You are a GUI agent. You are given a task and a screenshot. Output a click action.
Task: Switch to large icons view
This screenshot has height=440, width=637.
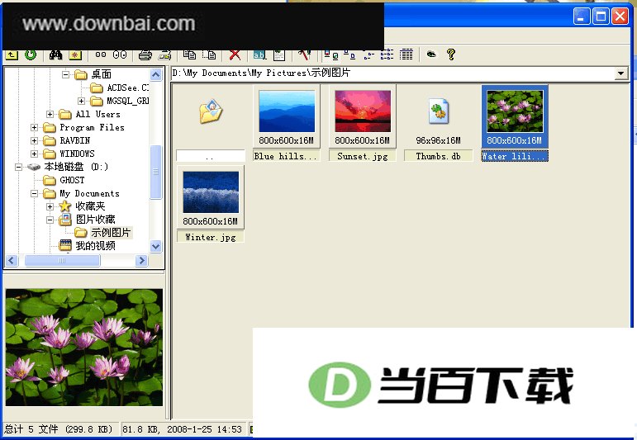coord(349,54)
